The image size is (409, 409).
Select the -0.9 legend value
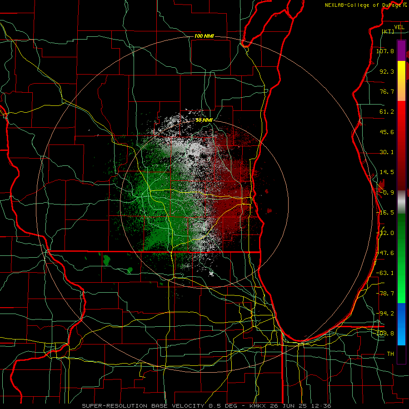[386, 193]
